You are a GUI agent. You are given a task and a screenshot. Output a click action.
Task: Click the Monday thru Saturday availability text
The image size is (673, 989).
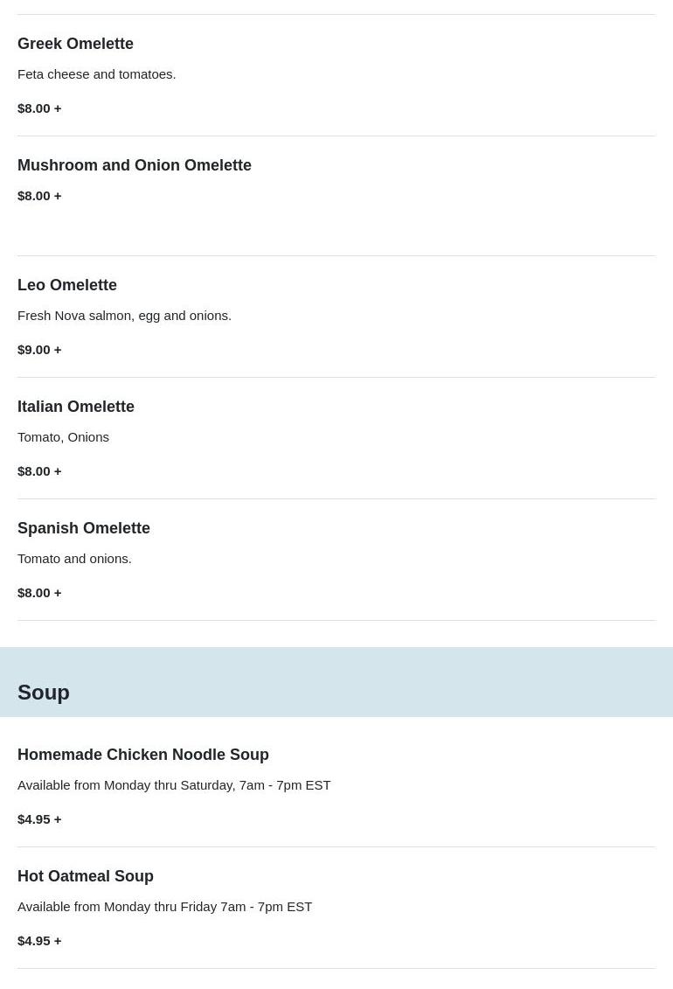174,785
